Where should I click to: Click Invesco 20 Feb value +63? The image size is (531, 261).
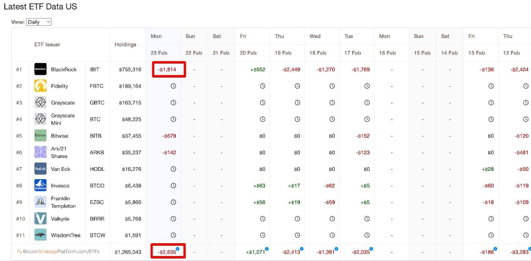coord(259,186)
